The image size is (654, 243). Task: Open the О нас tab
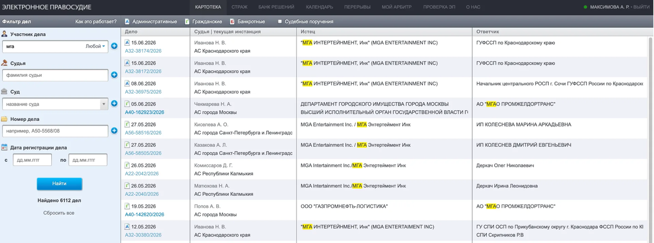(x=473, y=7)
